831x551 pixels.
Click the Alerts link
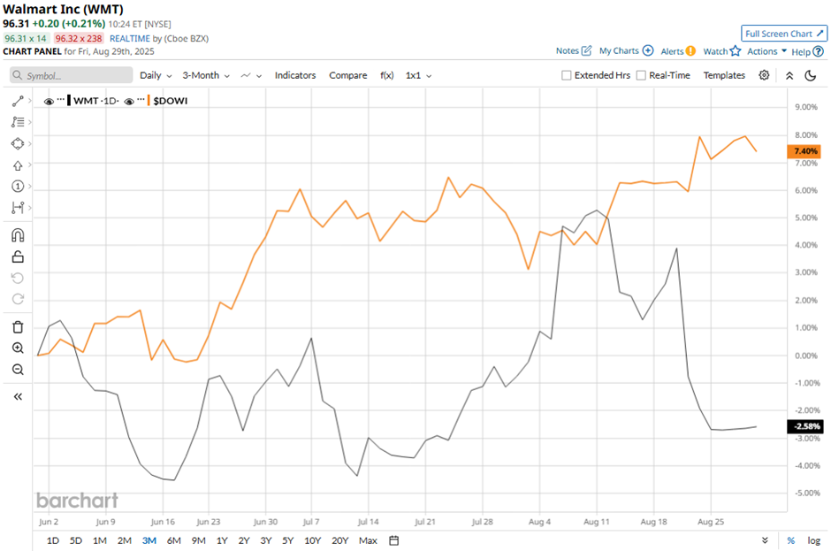pos(672,51)
